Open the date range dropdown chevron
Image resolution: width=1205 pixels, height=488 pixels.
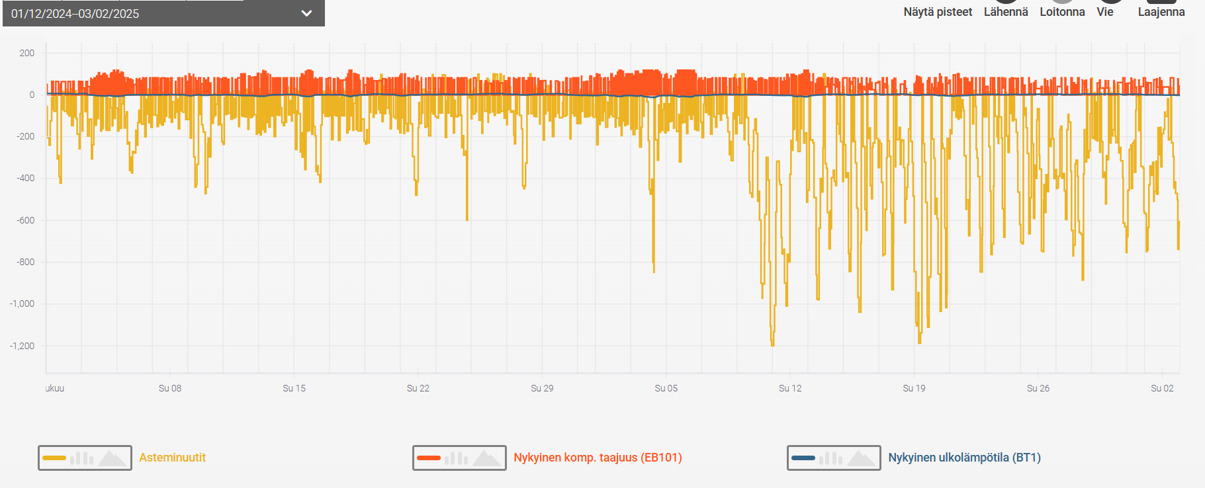pyautogui.click(x=306, y=13)
